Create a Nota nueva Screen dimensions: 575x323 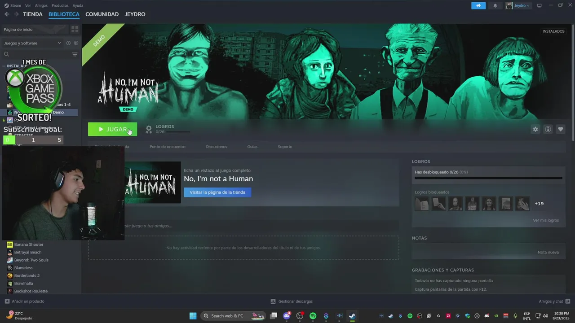click(x=548, y=252)
